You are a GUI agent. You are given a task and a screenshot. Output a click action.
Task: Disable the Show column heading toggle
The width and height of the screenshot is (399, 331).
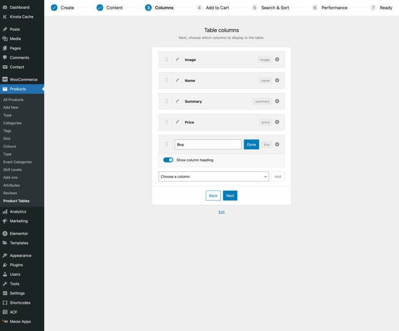(168, 159)
